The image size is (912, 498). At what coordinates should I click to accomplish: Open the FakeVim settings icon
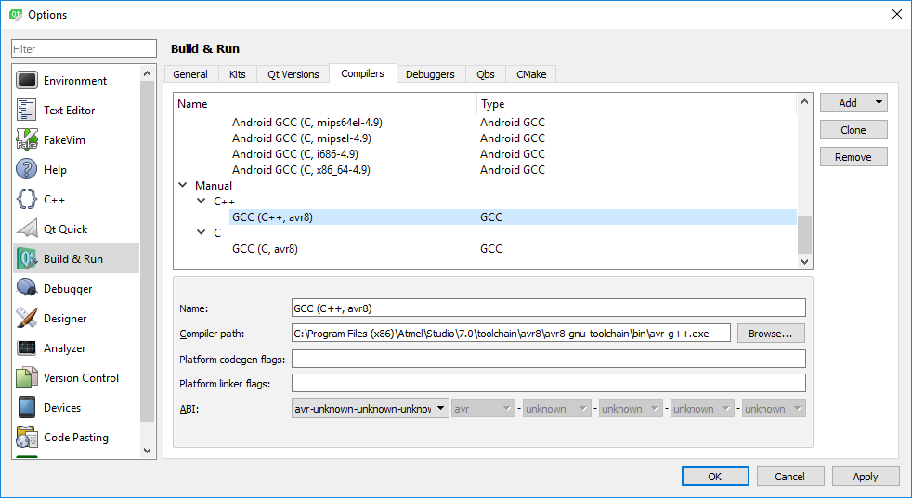[x=27, y=140]
